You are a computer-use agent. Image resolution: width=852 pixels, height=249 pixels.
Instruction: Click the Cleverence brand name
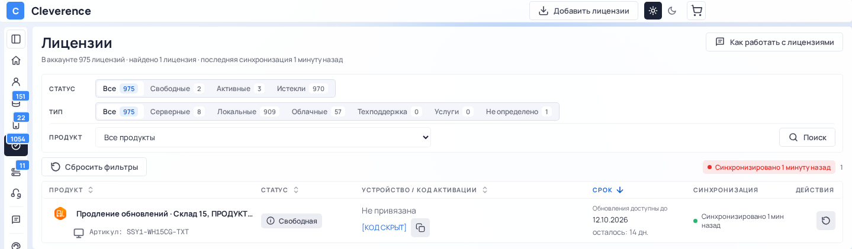(x=61, y=11)
